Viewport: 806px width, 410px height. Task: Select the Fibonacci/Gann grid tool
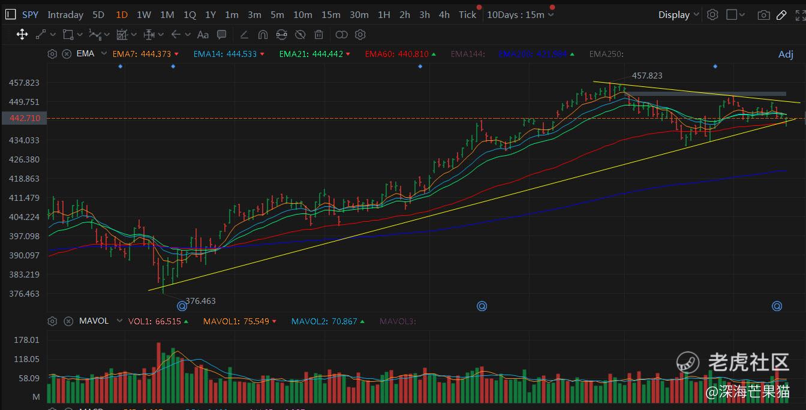coord(123,35)
